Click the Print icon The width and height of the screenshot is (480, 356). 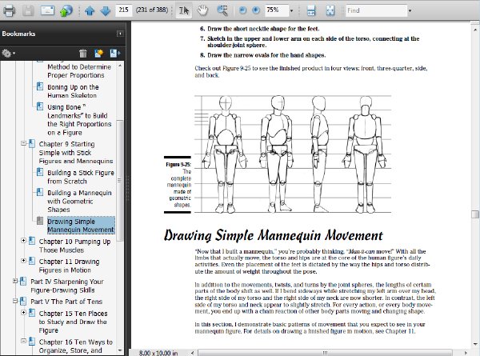[x=9, y=10]
